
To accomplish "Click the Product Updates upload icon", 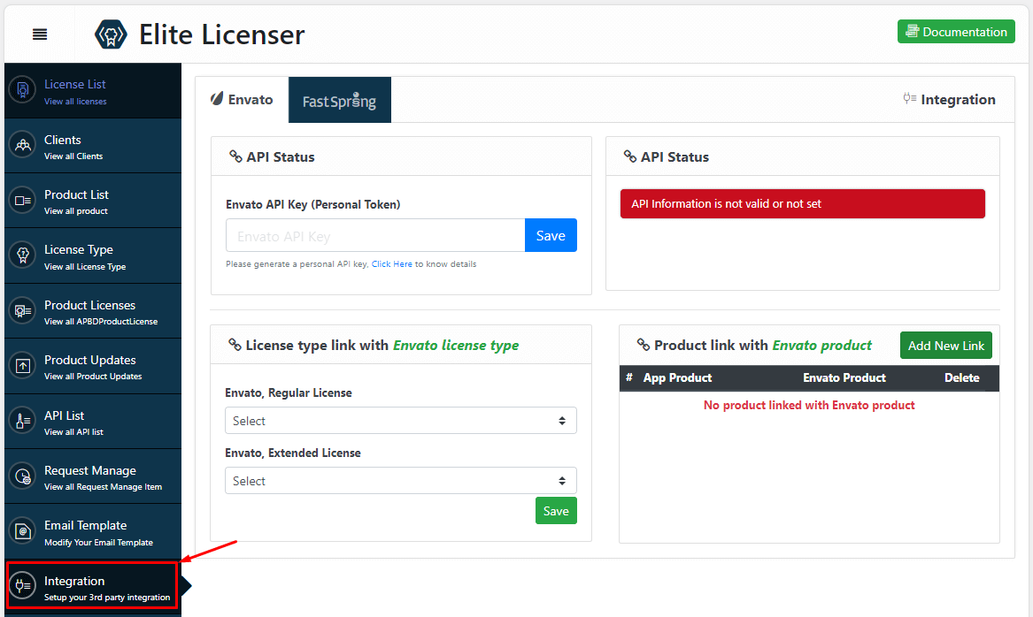I will click(22, 365).
